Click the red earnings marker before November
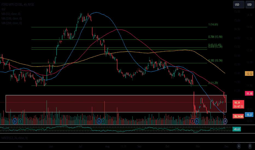 (x=192, y=121)
